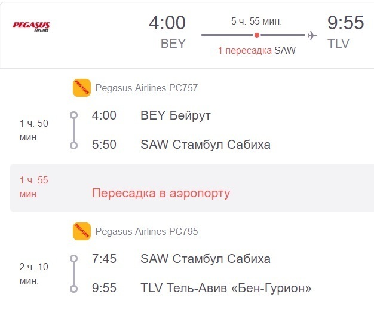The height and width of the screenshot is (309, 374).
Task: Click the 4:00 departure time in header
Action: 167,23
